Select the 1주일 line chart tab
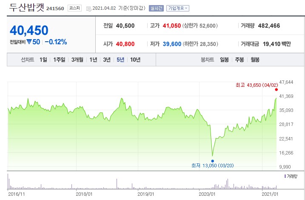This screenshot has height=200, width=305. pyautogui.click(x=59, y=60)
